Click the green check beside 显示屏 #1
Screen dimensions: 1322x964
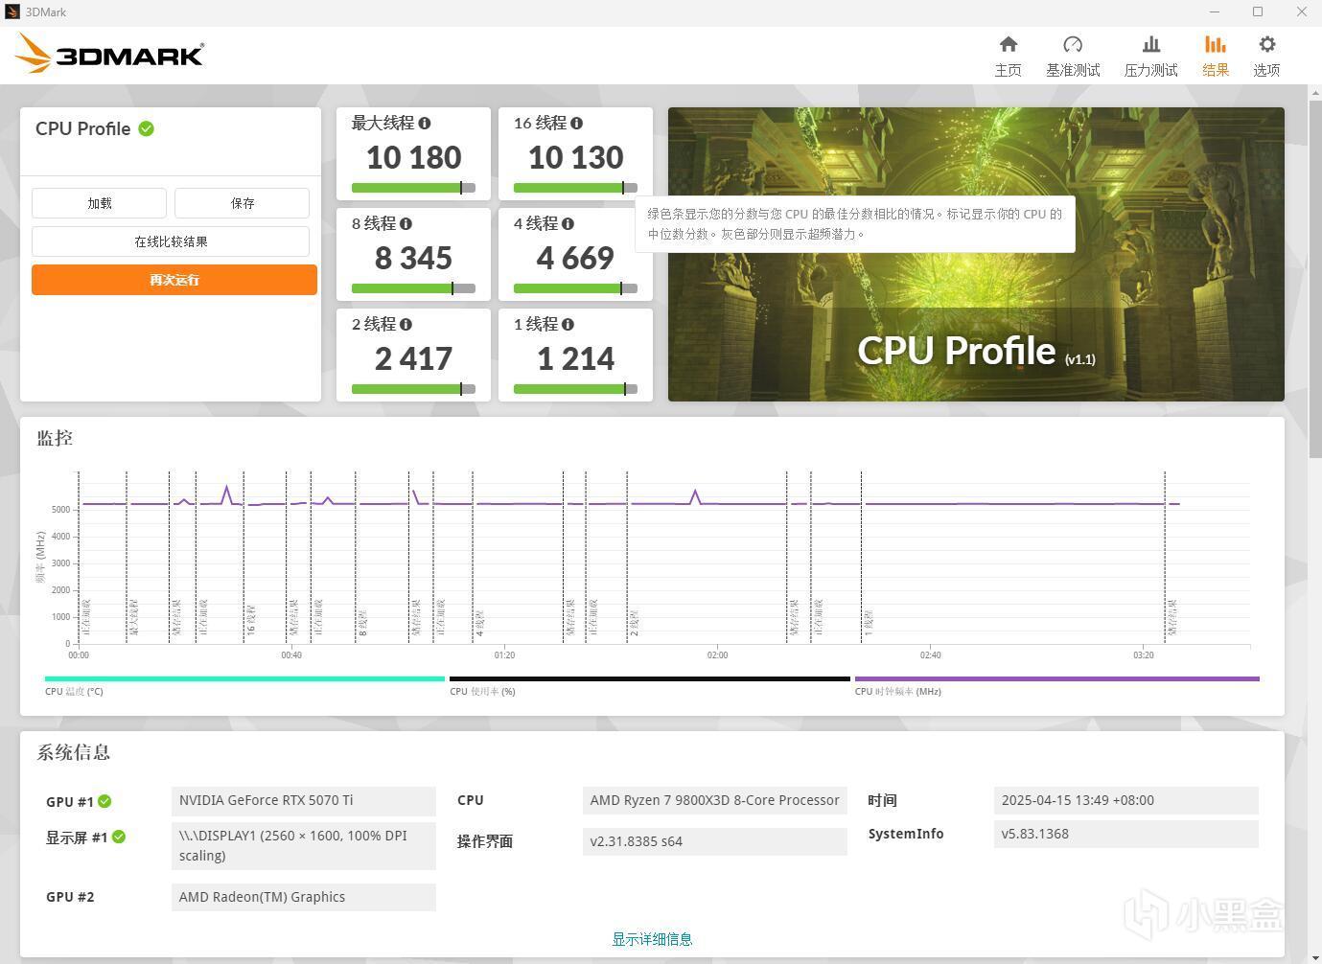click(119, 837)
